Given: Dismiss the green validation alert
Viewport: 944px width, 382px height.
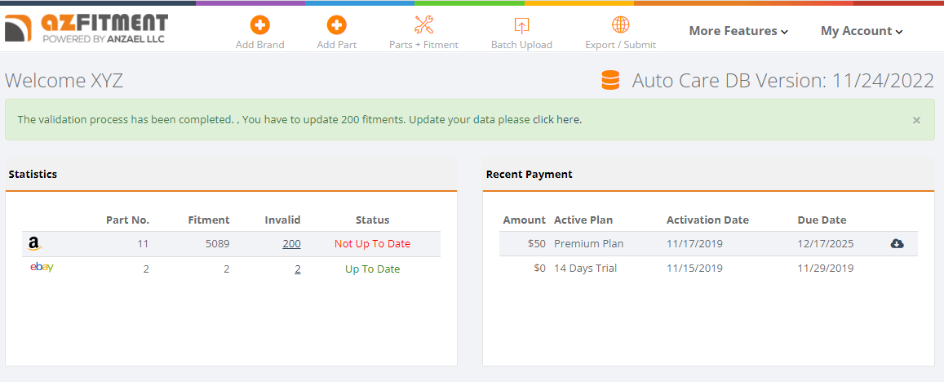Looking at the screenshot, I should pyautogui.click(x=916, y=121).
